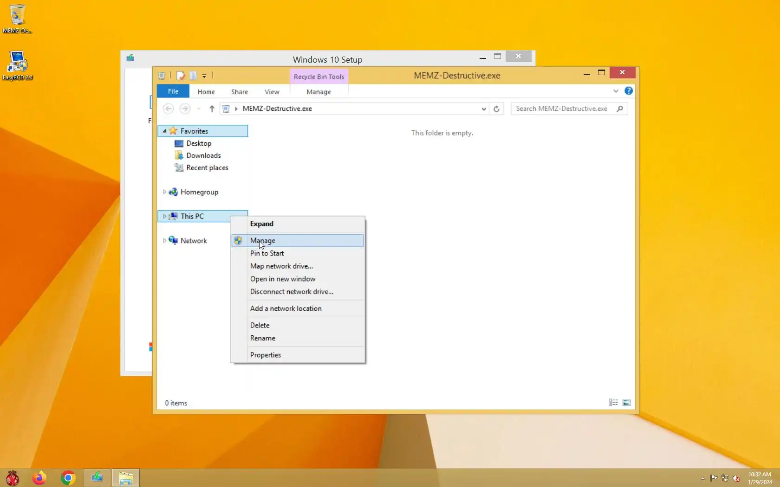The width and height of the screenshot is (780, 487).
Task: Open Action Center flag icon
Action: [x=714, y=478]
